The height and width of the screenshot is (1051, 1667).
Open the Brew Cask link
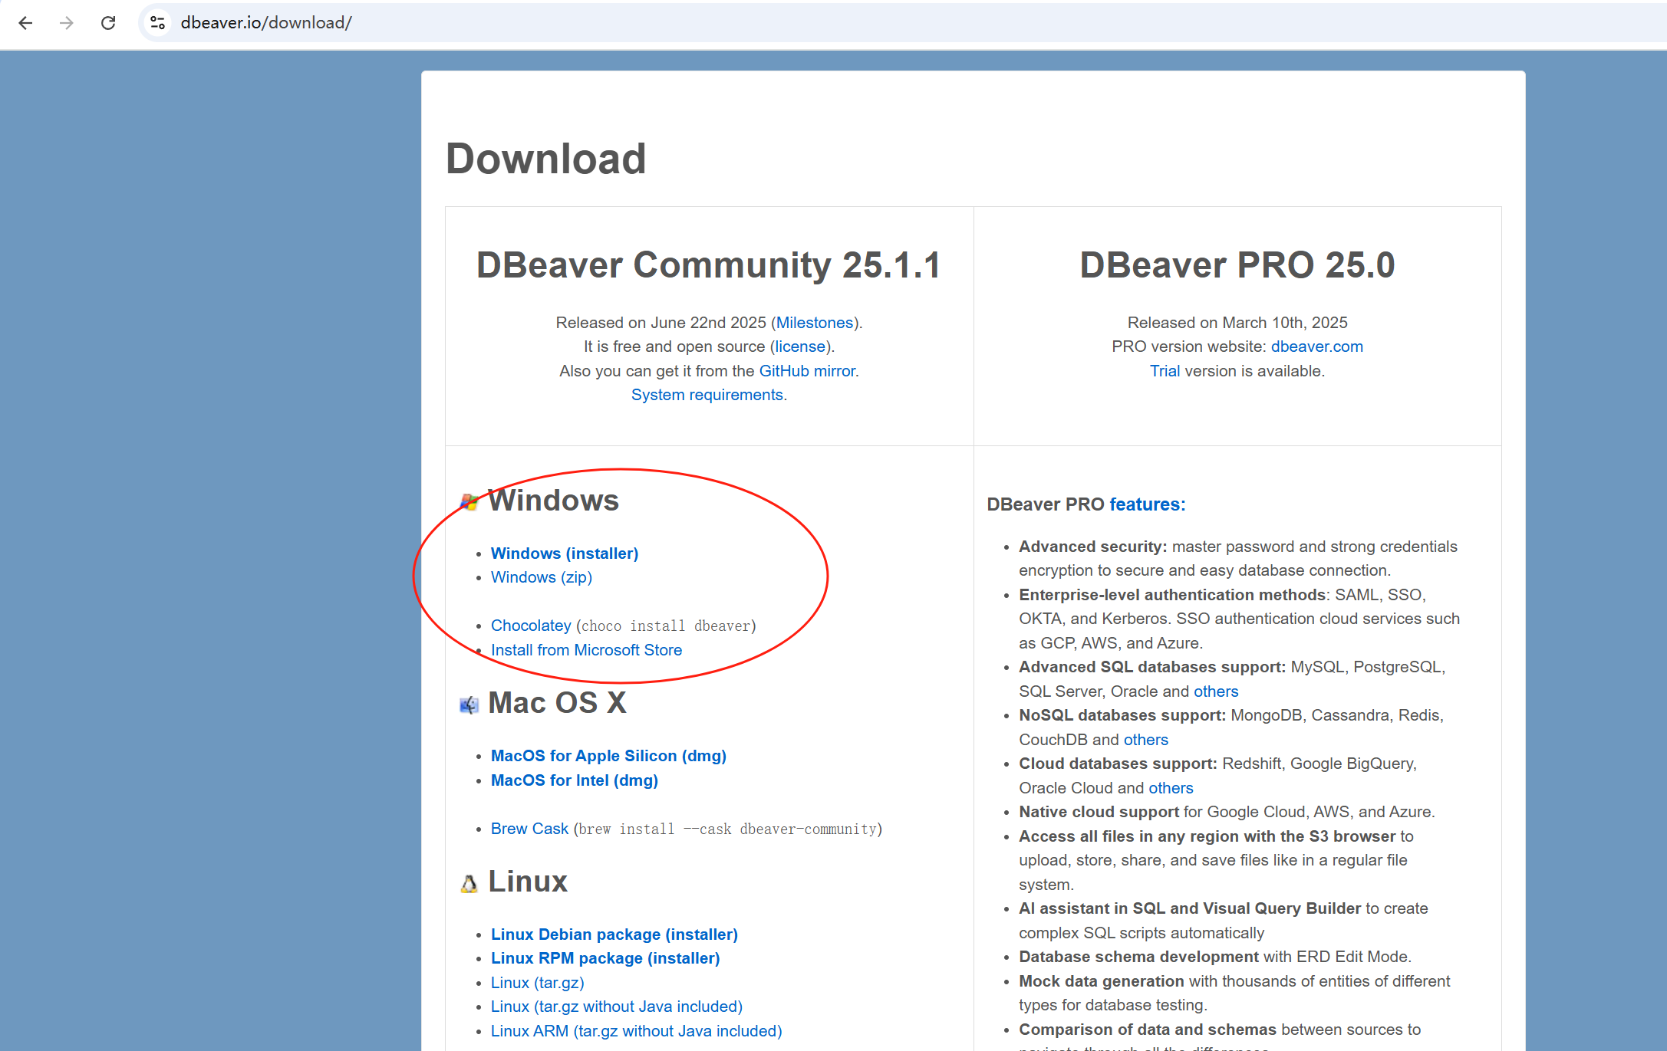[529, 828]
